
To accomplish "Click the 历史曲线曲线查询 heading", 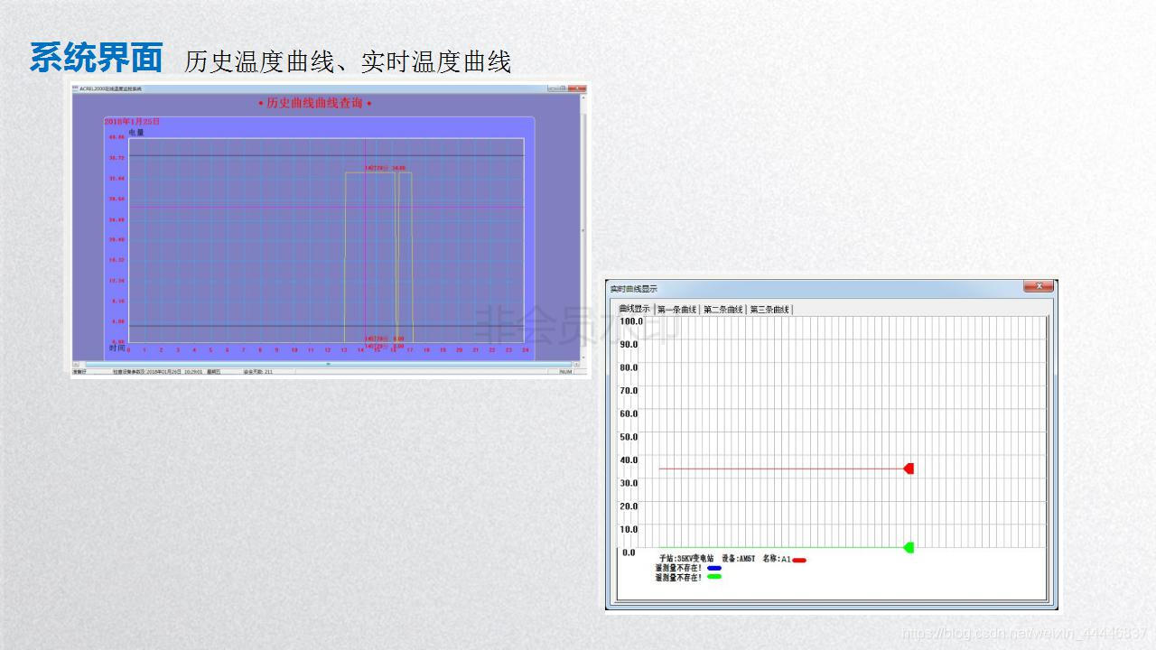I will tap(314, 103).
